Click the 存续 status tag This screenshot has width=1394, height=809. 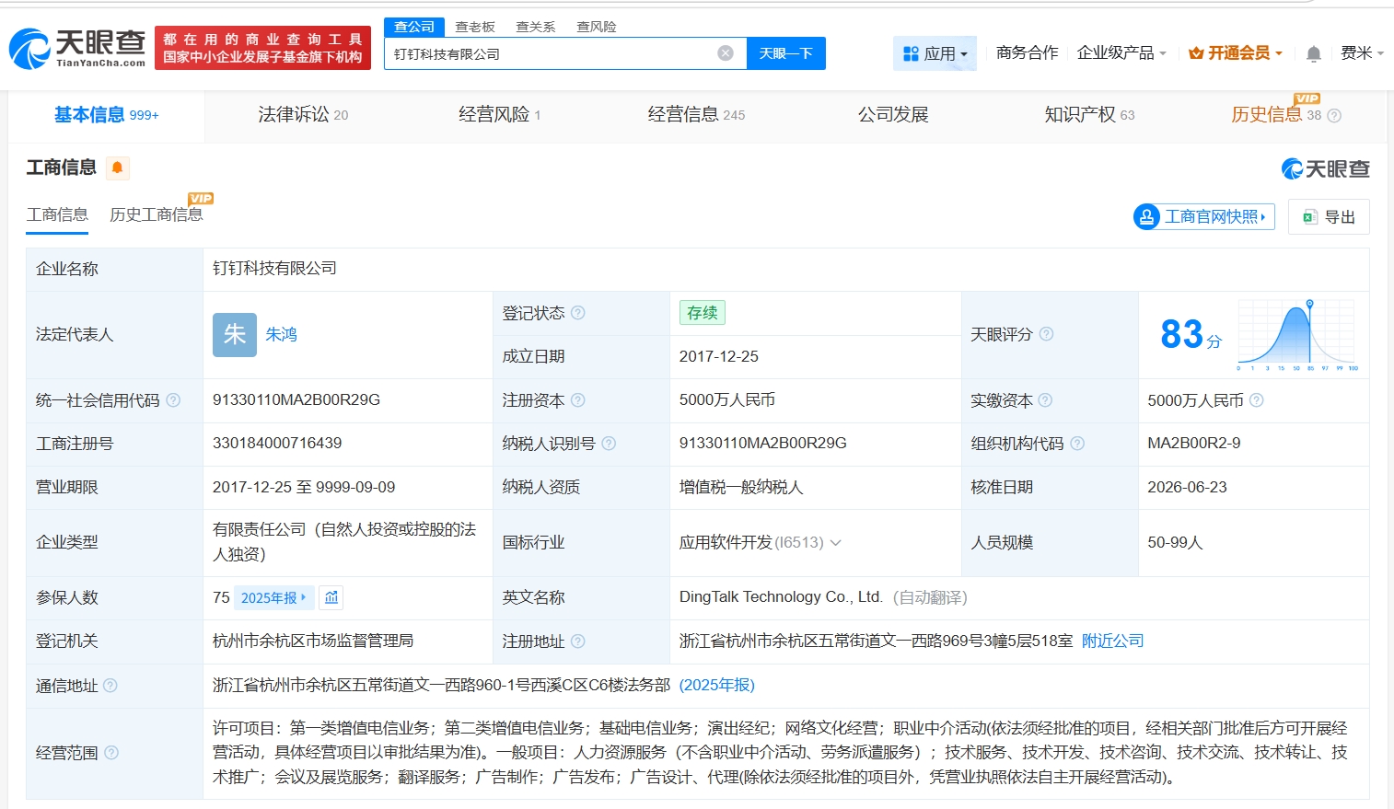tap(702, 313)
